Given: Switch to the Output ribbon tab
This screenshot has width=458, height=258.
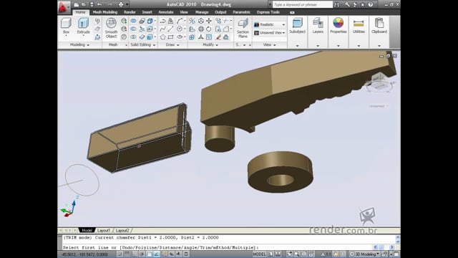Looking at the screenshot, I should [220, 12].
